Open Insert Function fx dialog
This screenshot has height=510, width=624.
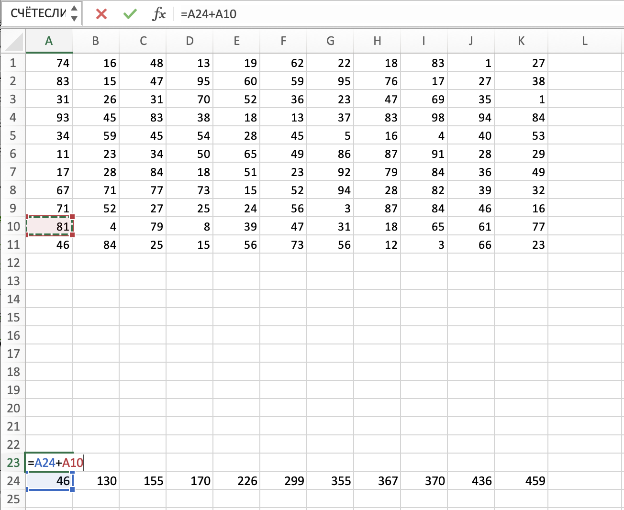point(159,14)
